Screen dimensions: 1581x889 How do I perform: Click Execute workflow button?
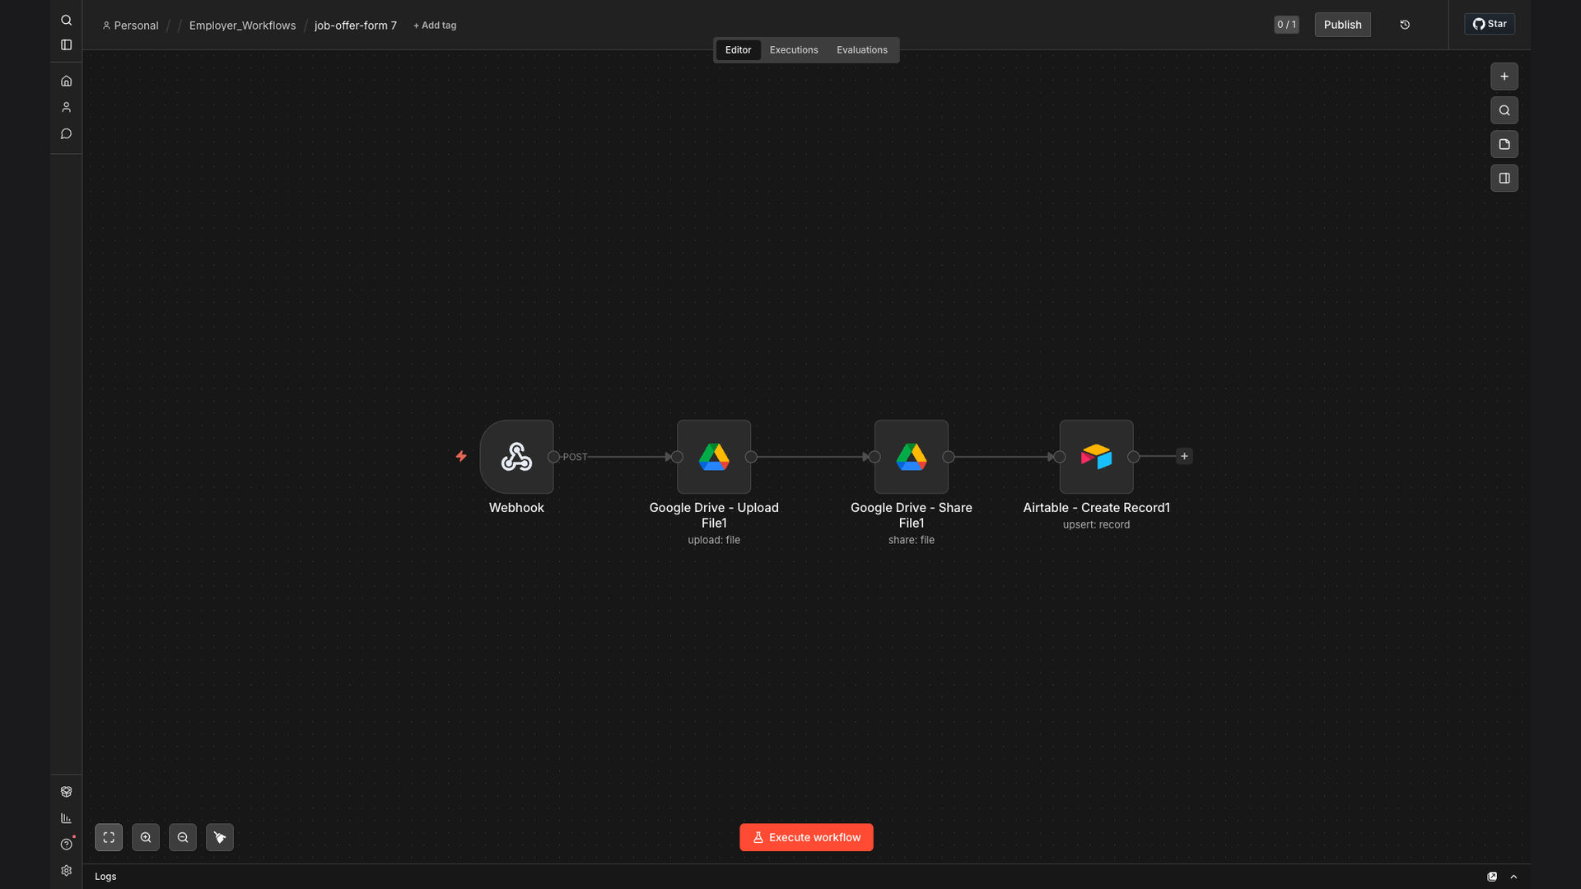[x=806, y=837]
